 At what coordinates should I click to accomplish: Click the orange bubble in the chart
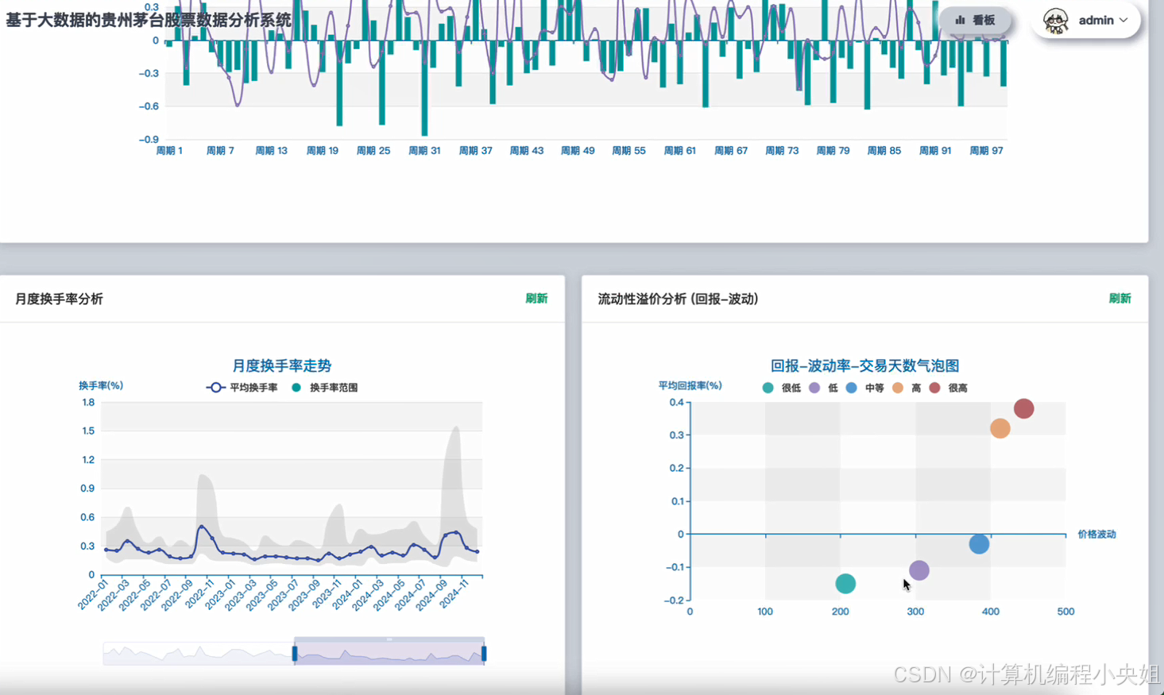pyautogui.click(x=1000, y=428)
